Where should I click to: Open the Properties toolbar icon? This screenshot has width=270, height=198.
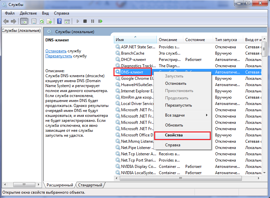[x=34, y=21]
